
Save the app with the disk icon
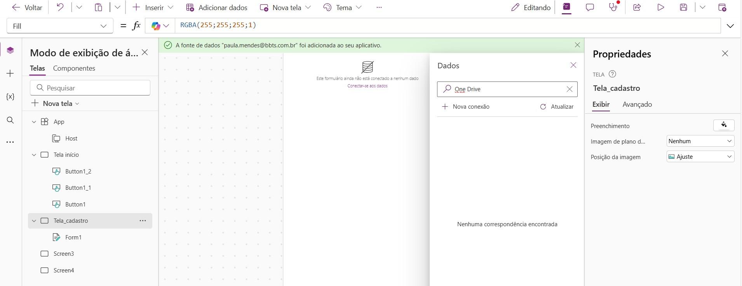click(684, 7)
